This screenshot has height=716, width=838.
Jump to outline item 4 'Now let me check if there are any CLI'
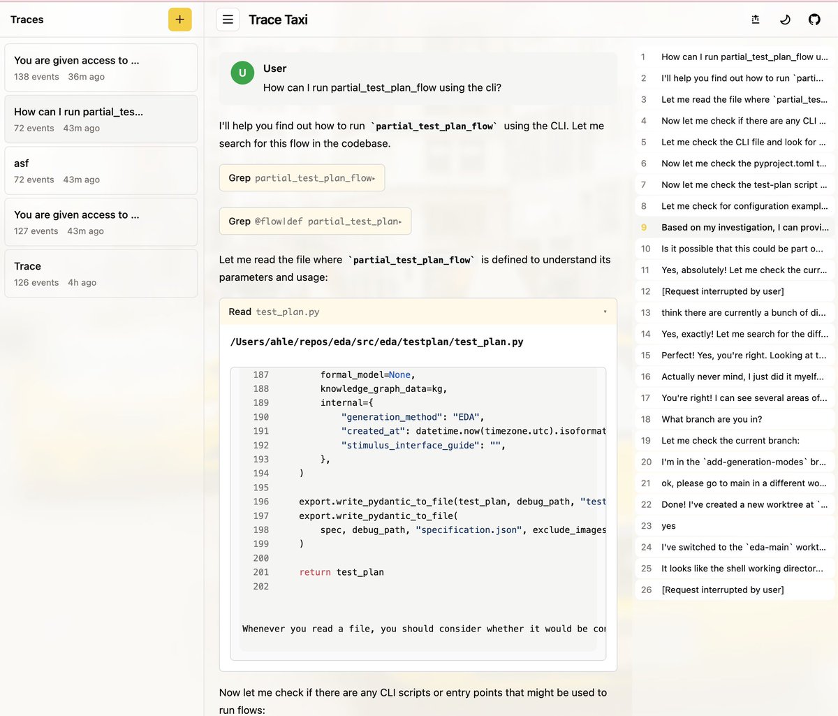[735, 121]
